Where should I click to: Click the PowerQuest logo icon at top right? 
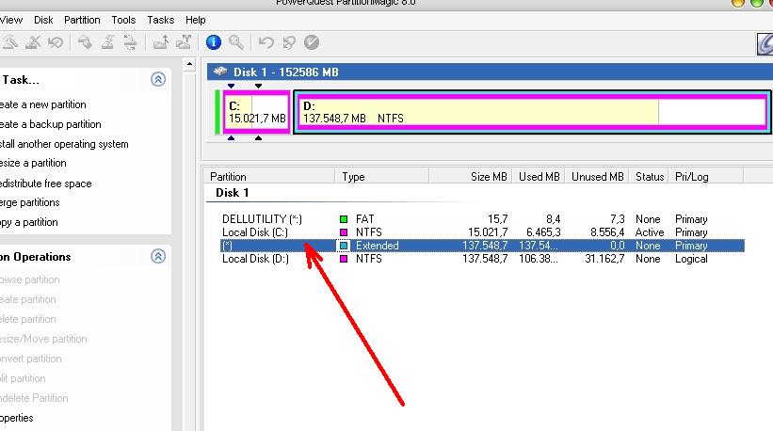(765, 44)
